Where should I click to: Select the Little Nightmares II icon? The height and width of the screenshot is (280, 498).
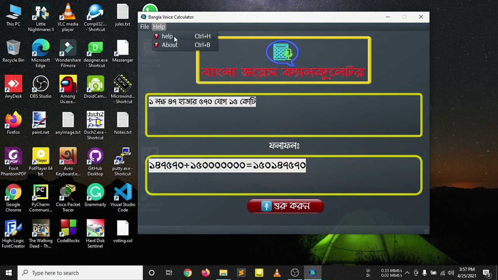point(41,18)
